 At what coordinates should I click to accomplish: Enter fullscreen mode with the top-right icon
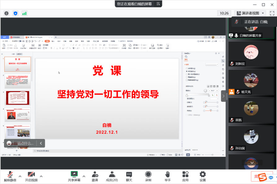[272, 13]
